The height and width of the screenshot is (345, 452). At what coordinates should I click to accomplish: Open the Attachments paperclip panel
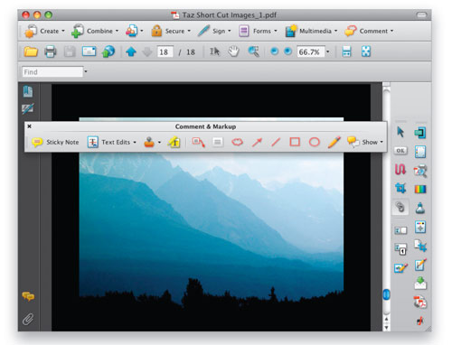[x=28, y=320]
